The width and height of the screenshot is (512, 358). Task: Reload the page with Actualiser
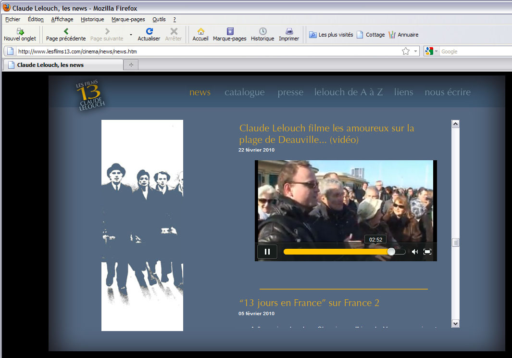[x=149, y=34]
